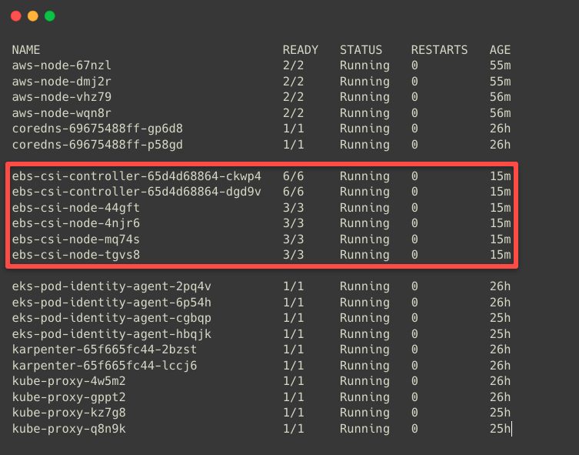Screen dimensions: 579x455
Task: Click the 6/6 ready value for ebs-csi-controller-65d4d68864-ckwp4
Action: 293,176
